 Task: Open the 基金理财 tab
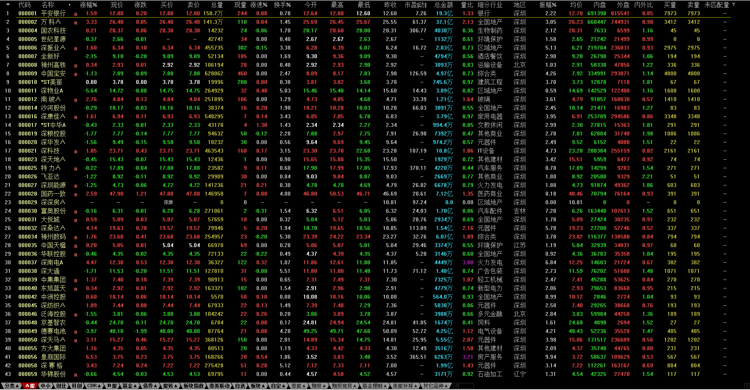(374, 386)
